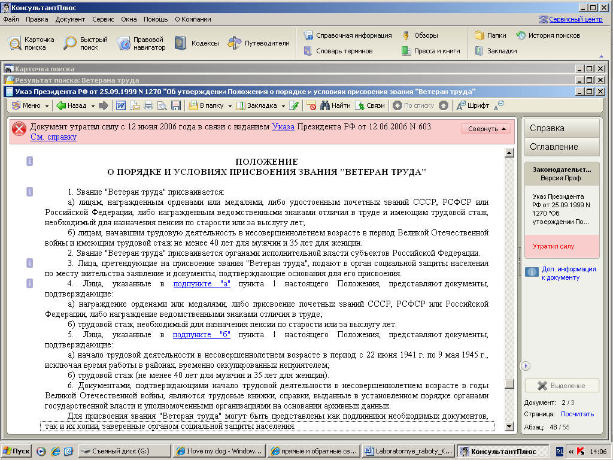Open the Назад history dropdown arrow
The height and width of the screenshot is (460, 613).
click(93, 106)
